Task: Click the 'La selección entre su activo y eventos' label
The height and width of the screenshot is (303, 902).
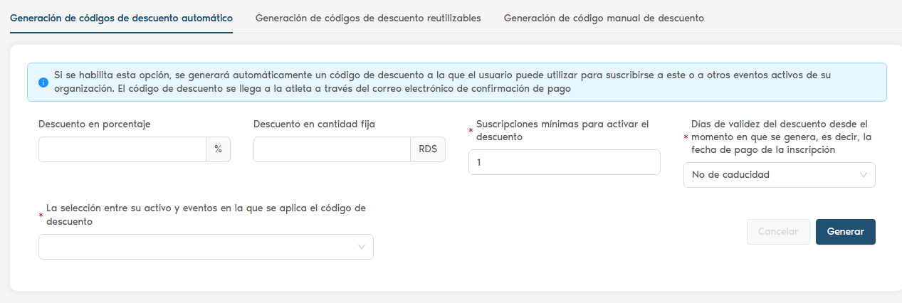Action: pos(206,214)
